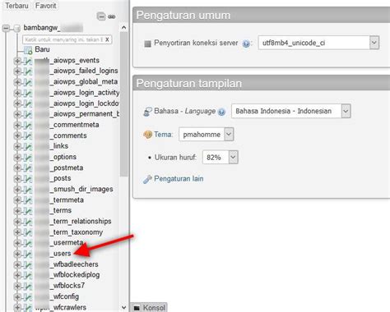Click table icon beside _aiowps_events
This screenshot has height=312, width=390.
pos(27,61)
